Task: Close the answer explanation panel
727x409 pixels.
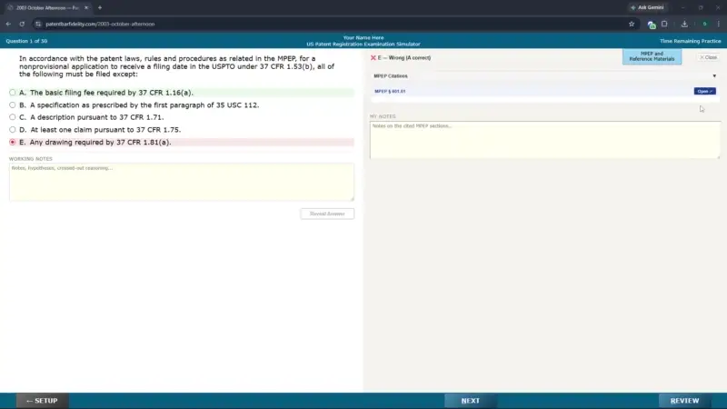Action: click(x=708, y=57)
